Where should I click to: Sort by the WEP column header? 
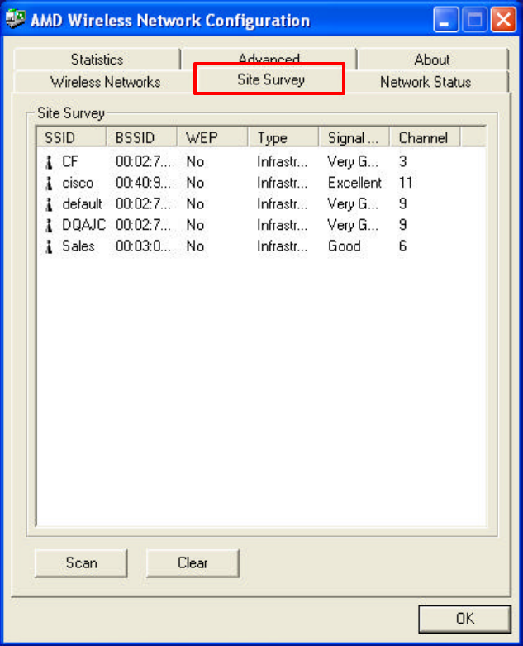212,137
